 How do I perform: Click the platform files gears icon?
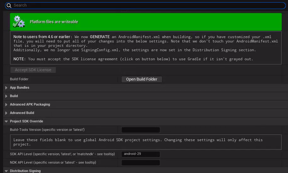tap(19, 22)
